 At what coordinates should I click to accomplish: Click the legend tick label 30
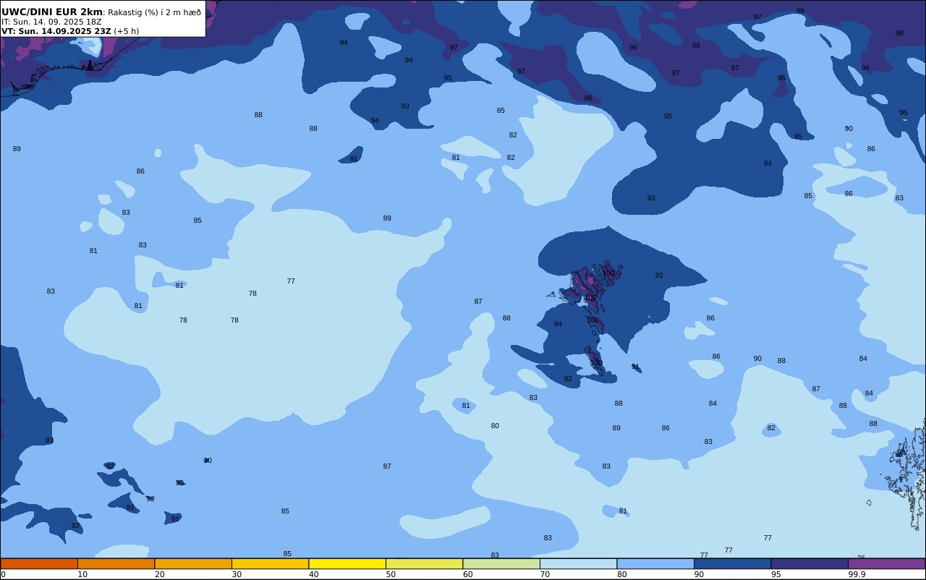237,574
